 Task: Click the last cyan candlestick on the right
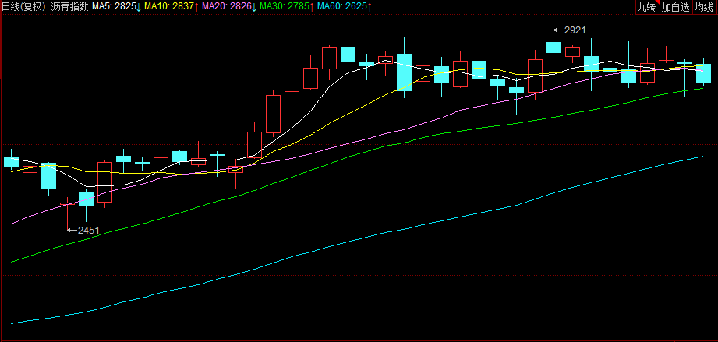point(703,73)
